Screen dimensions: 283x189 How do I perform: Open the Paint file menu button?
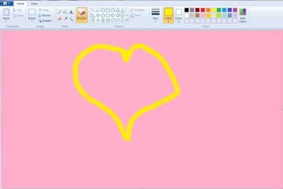click(6, 3)
